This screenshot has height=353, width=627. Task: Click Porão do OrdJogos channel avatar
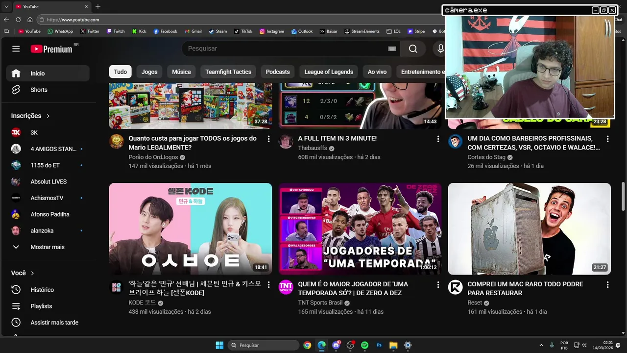click(x=117, y=142)
